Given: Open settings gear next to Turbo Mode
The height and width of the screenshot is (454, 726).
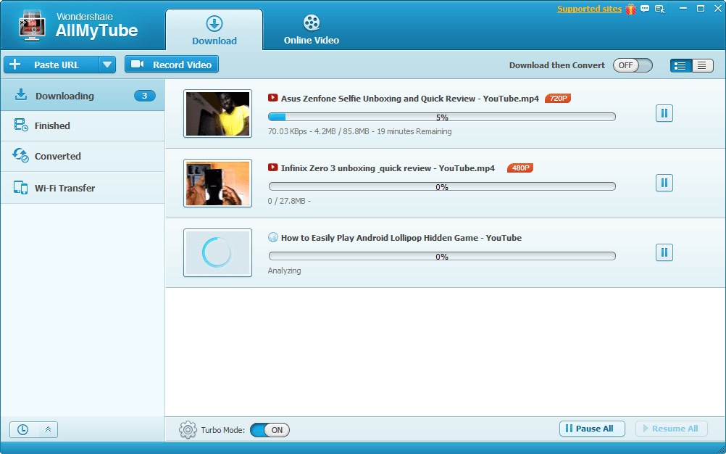Looking at the screenshot, I should pos(188,430).
